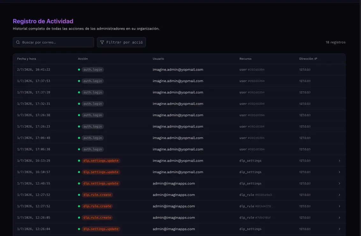Click the 'Registro de Actividad' heading
The image size is (361, 236).
click(43, 21)
